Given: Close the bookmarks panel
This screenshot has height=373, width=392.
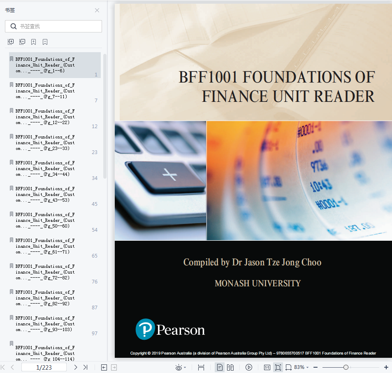Looking at the screenshot, I should pos(97,10).
